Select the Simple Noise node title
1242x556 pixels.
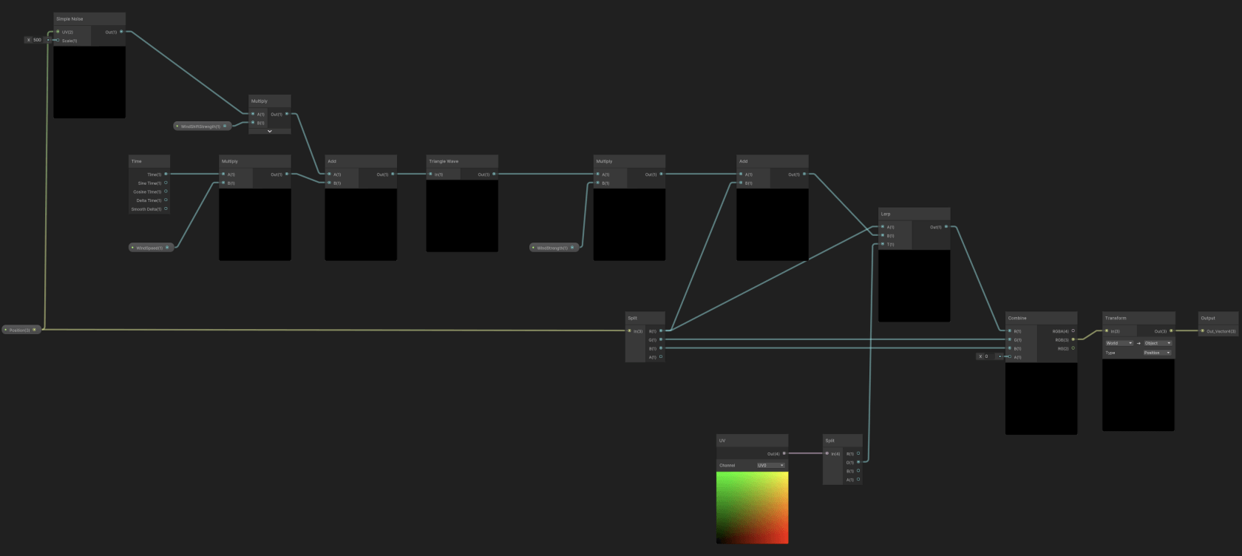click(69, 18)
